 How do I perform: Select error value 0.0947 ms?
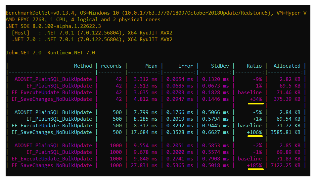point(180,99)
